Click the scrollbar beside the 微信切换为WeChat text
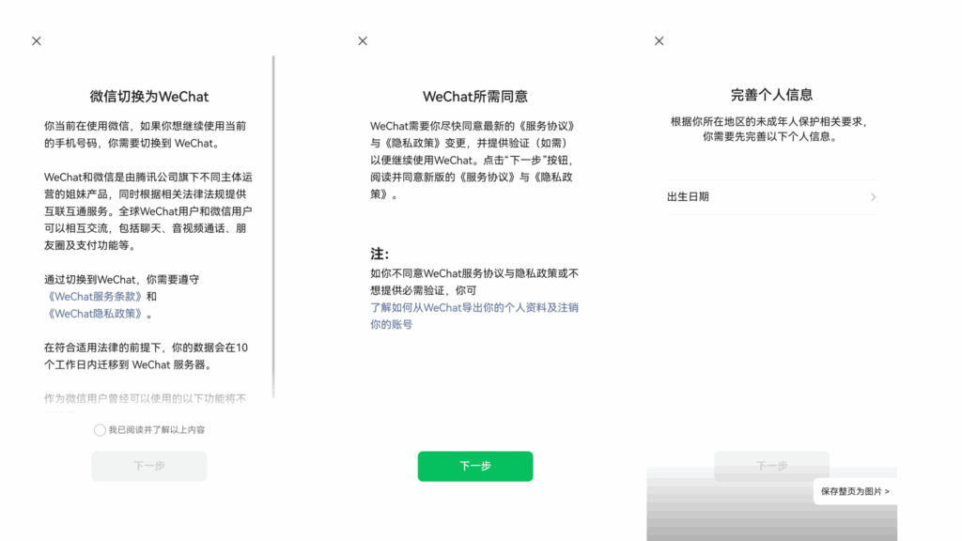962x541 pixels. [273, 227]
